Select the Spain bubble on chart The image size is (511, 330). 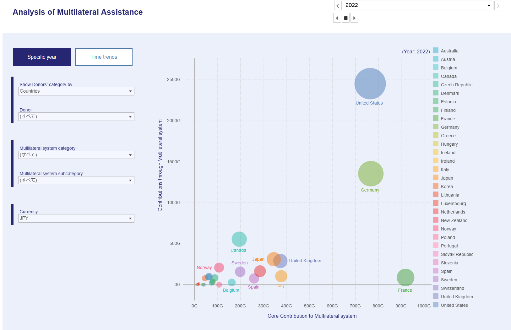pyautogui.click(x=254, y=278)
